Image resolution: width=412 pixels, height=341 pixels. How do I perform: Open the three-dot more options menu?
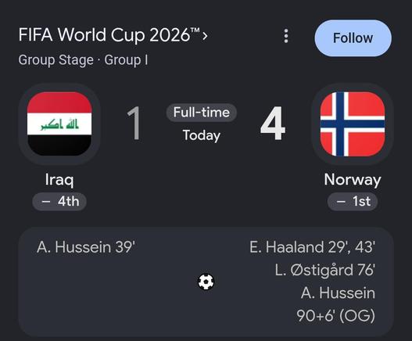286,36
